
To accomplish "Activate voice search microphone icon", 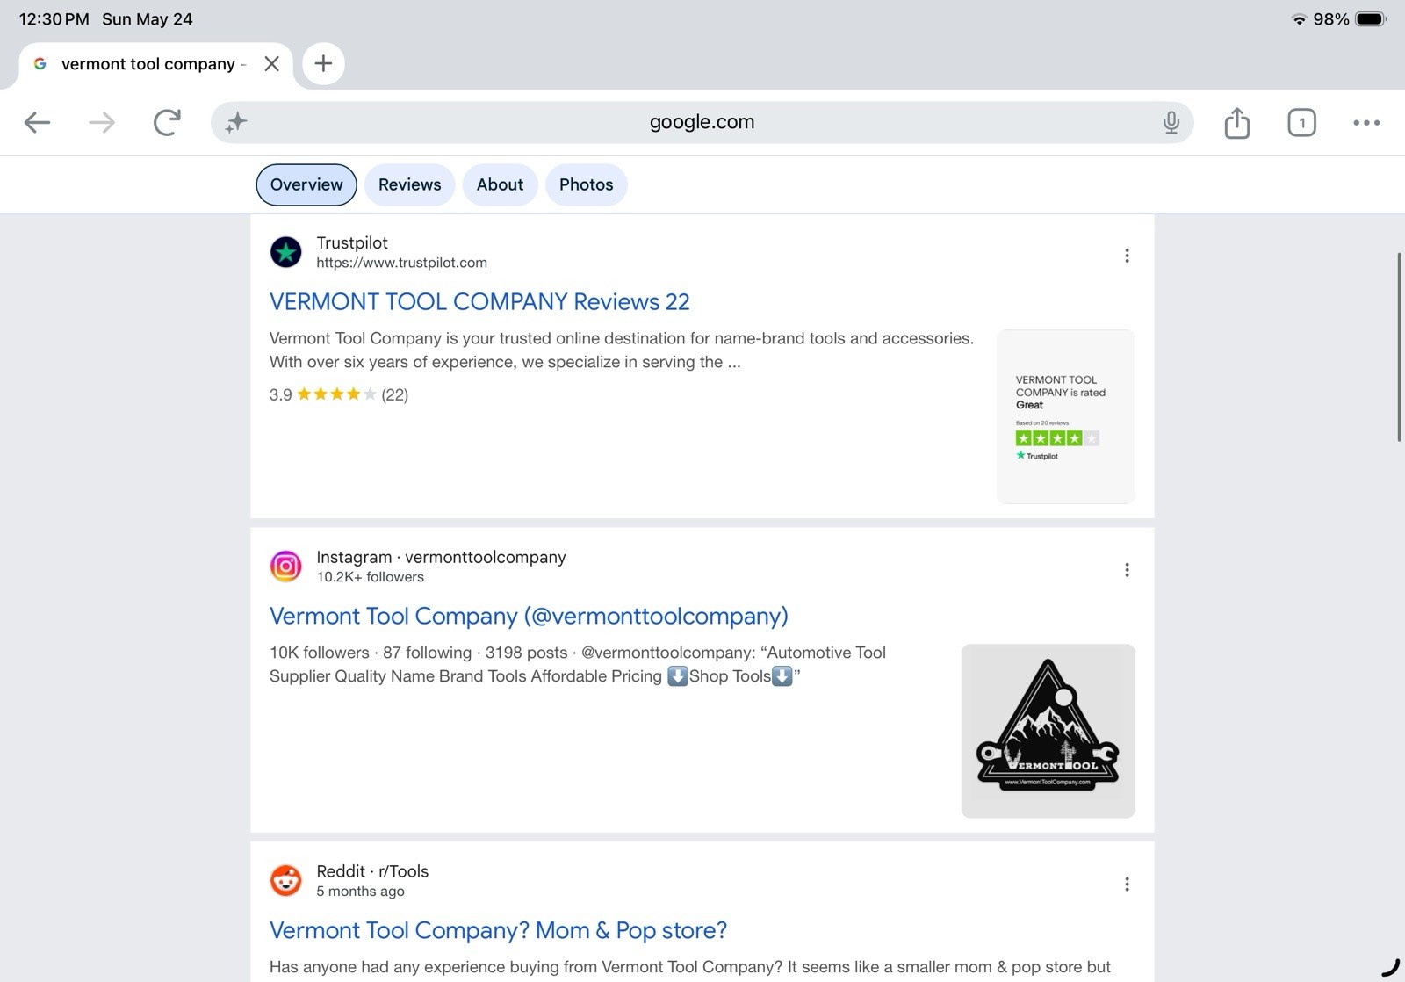I will pos(1171,122).
